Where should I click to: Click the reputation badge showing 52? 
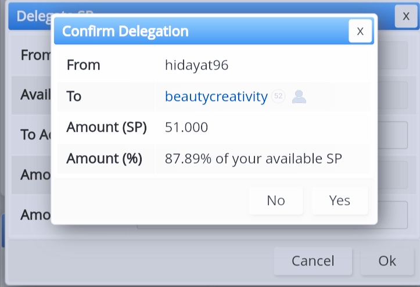pyautogui.click(x=278, y=96)
